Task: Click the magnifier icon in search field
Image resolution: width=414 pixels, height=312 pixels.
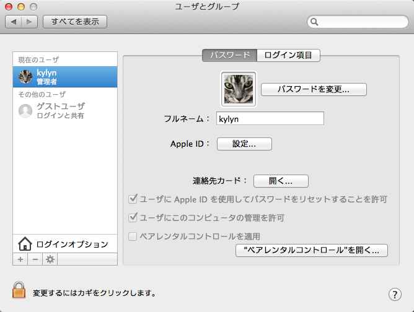Action: 315,22
